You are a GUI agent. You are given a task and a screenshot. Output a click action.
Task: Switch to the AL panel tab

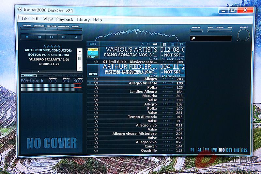click(199, 150)
